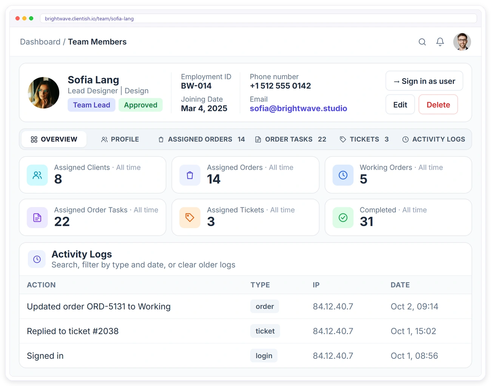Click the Sign in as user button
Viewport: 491px width, 386px height.
[424, 81]
